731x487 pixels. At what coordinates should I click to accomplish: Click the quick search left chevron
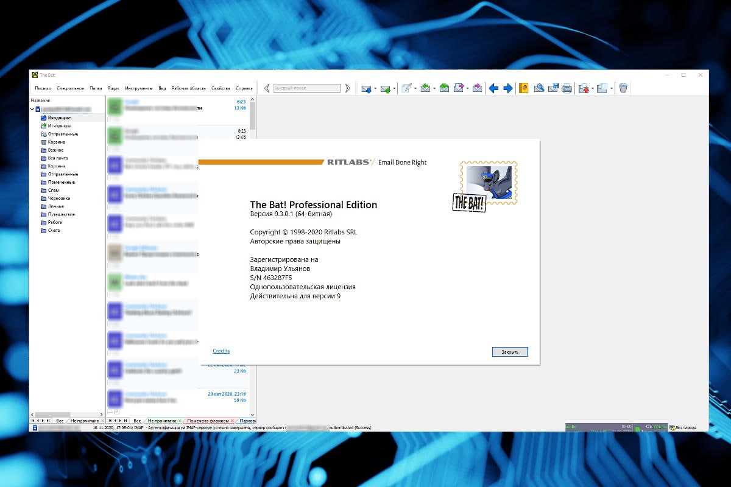[267, 88]
